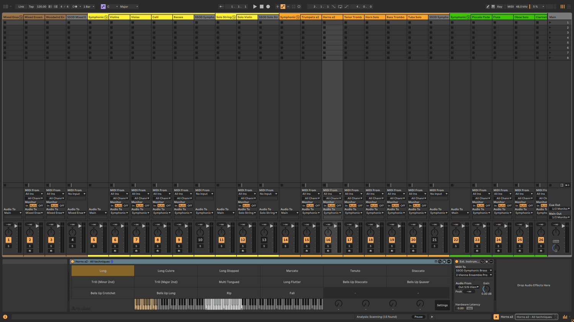The height and width of the screenshot is (322, 574).
Task: Open the articulation device Settings
Action: 442,305
